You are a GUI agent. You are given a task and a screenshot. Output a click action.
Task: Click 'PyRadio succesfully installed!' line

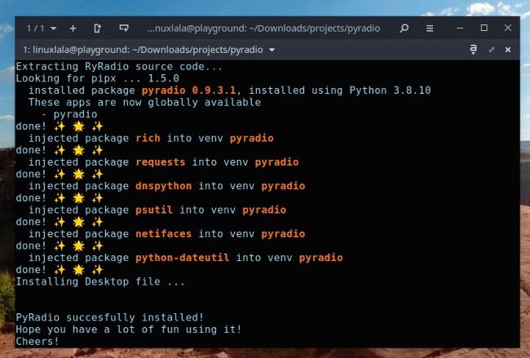(110, 317)
